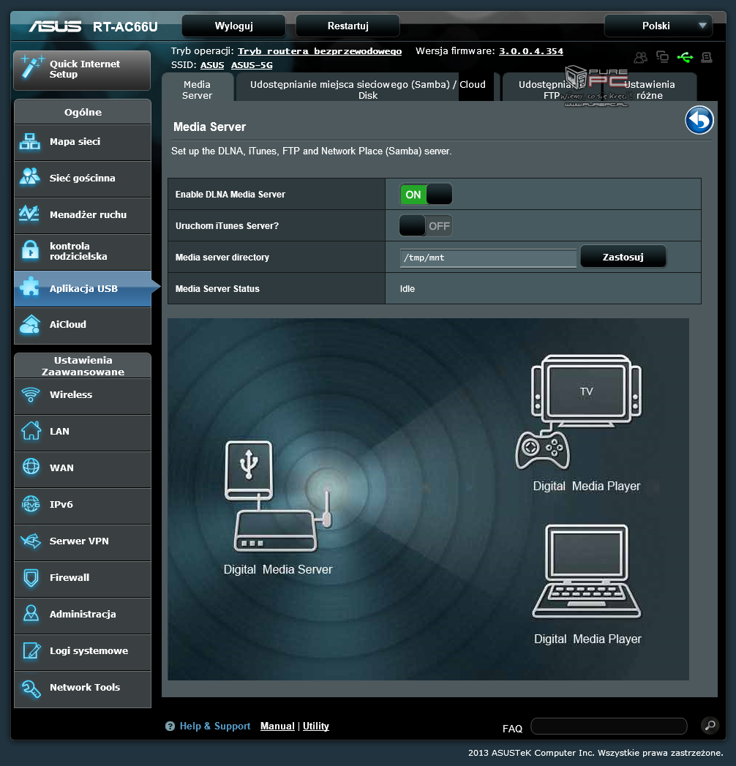The height and width of the screenshot is (766, 736).
Task: Switch to the Media Server tab
Action: 198,89
